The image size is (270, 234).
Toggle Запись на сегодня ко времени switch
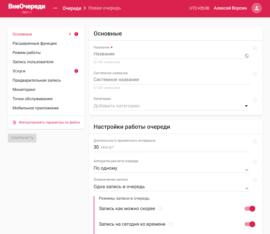250,224
